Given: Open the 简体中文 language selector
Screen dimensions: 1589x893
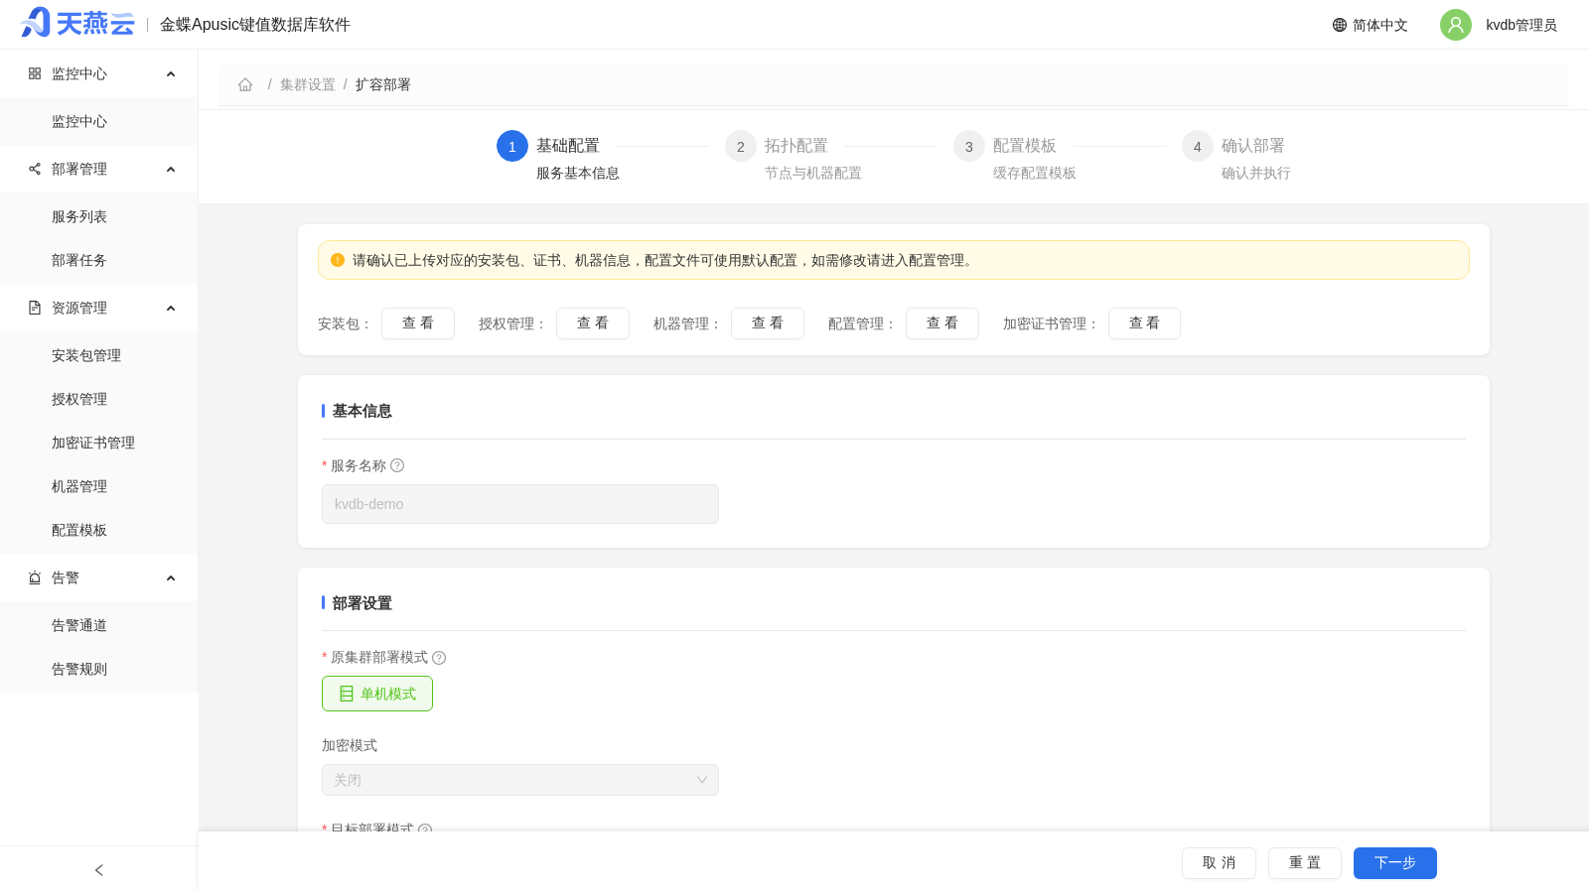Looking at the screenshot, I should (1371, 25).
